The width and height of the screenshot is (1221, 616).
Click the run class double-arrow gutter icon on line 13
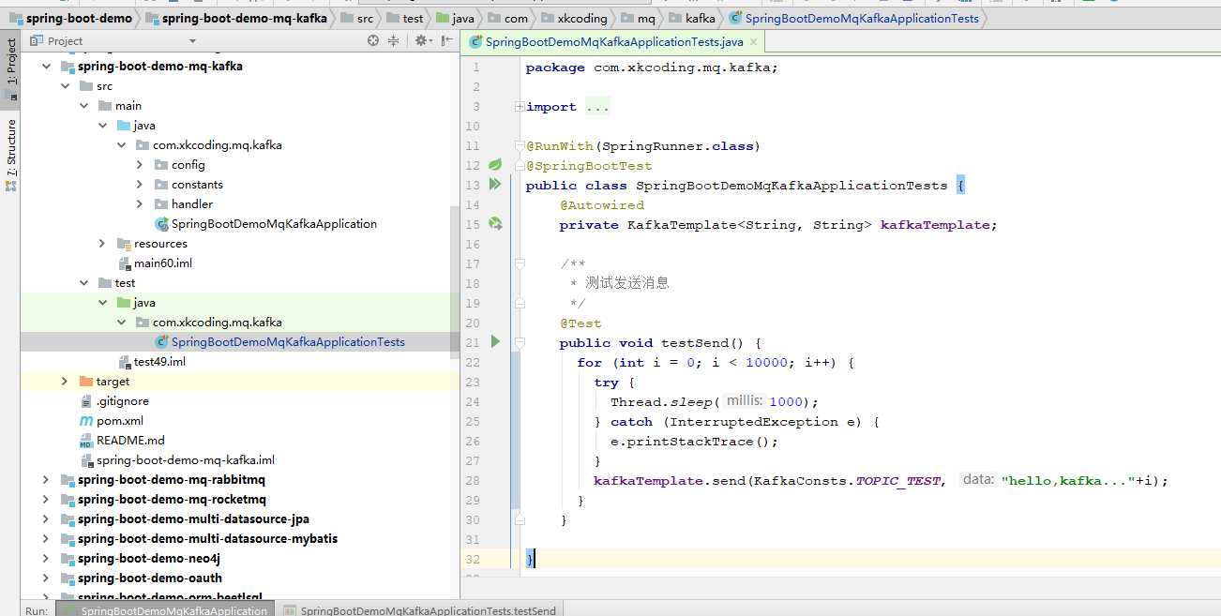click(495, 185)
